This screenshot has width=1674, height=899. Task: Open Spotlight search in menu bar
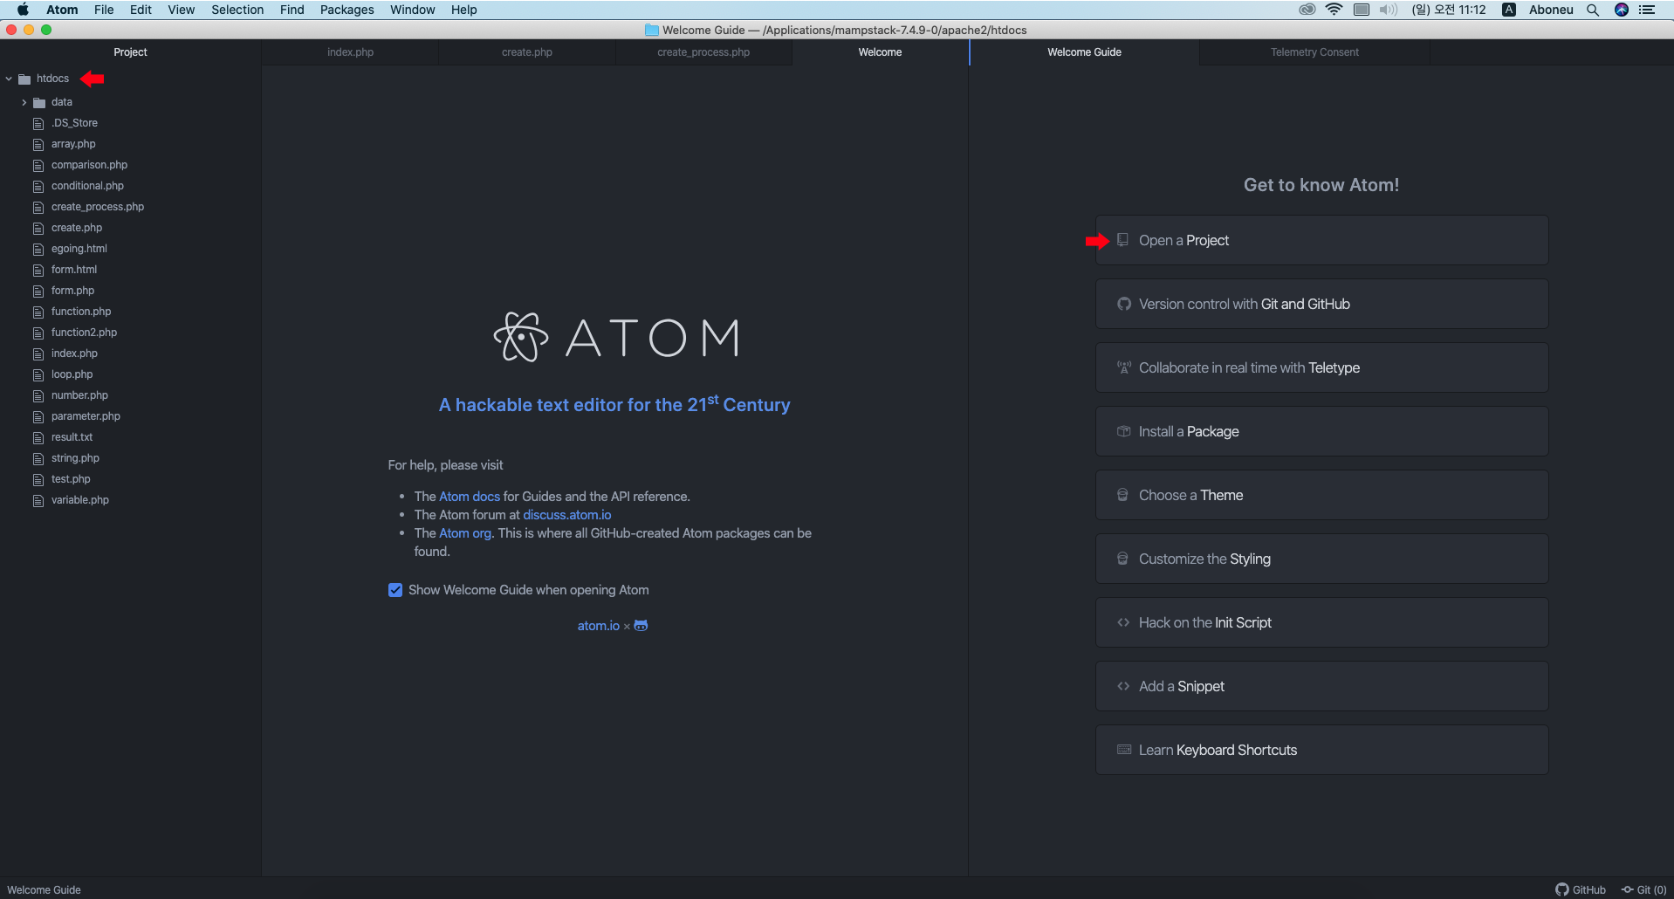point(1593,10)
